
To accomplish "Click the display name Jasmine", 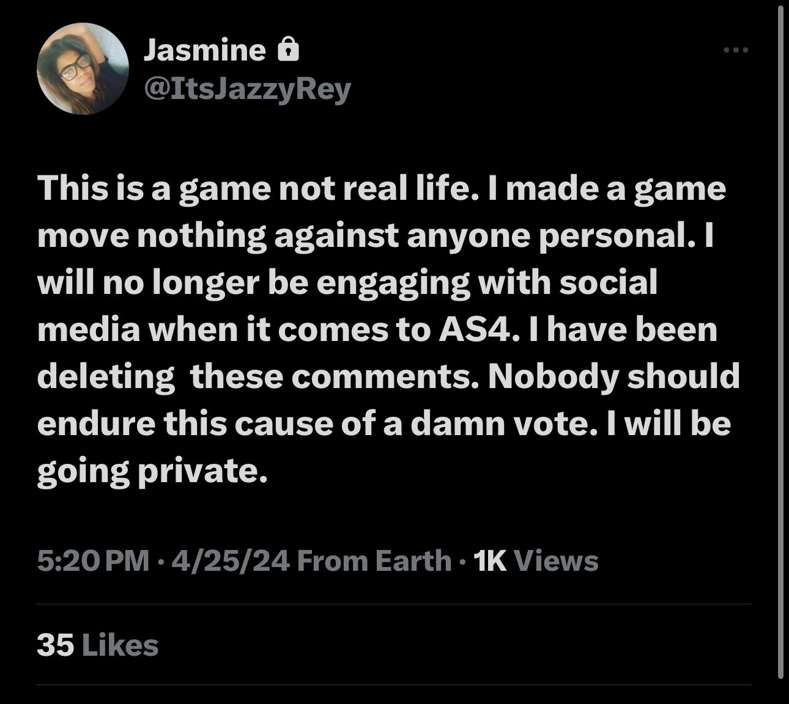I will (205, 50).
